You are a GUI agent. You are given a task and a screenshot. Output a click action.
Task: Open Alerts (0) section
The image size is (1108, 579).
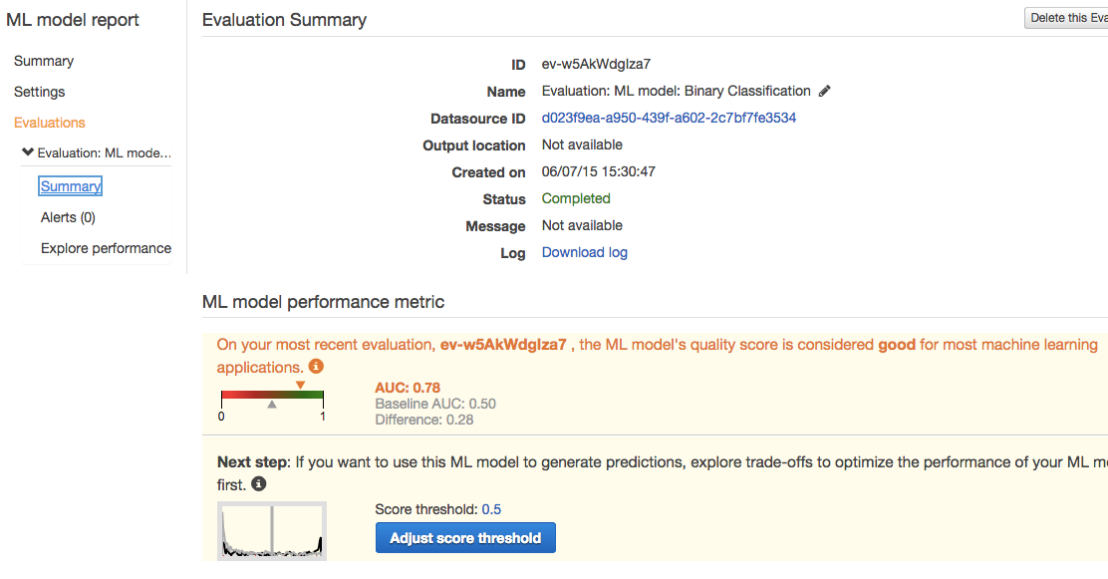click(68, 217)
